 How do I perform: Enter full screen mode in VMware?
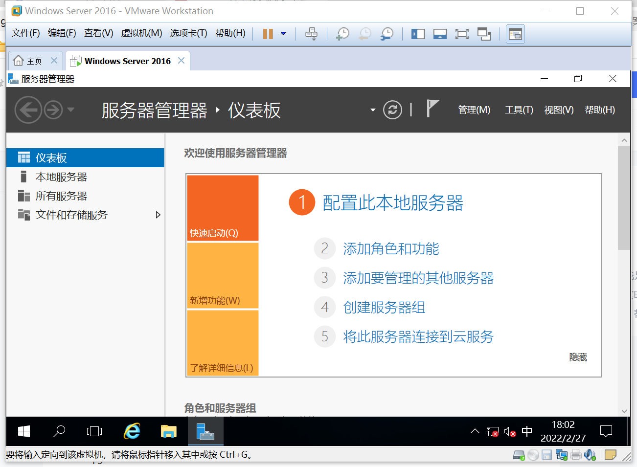pyautogui.click(x=462, y=34)
